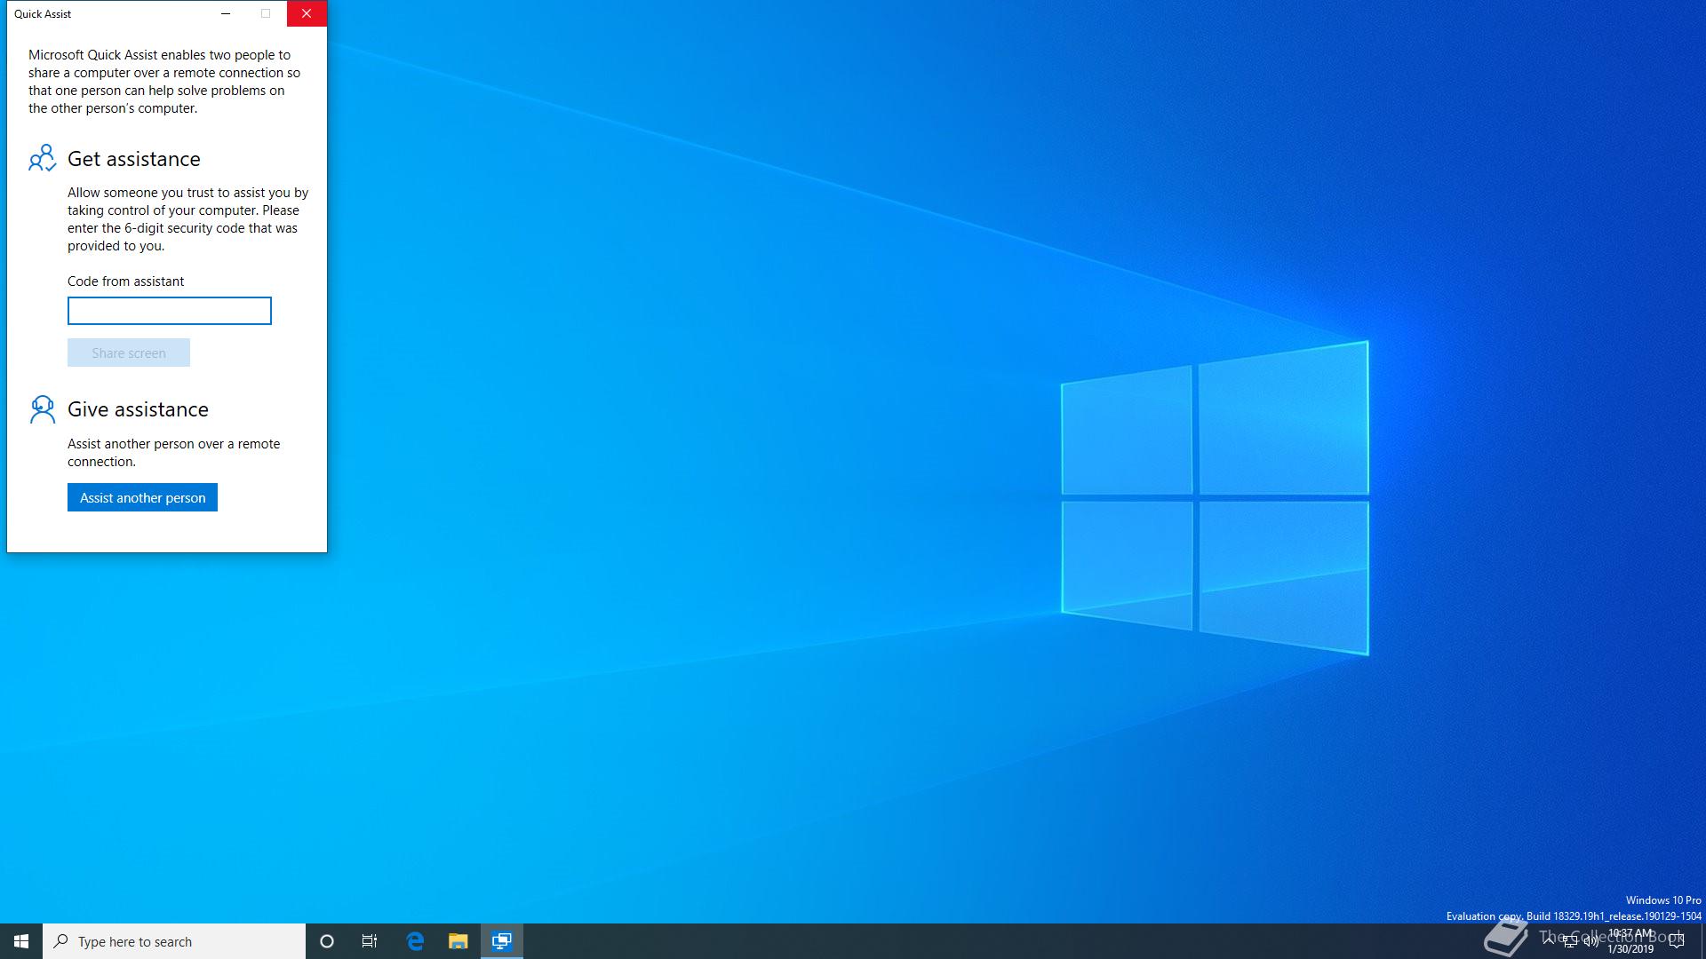Open Task View from the taskbar
This screenshot has height=959, width=1706.
(370, 941)
